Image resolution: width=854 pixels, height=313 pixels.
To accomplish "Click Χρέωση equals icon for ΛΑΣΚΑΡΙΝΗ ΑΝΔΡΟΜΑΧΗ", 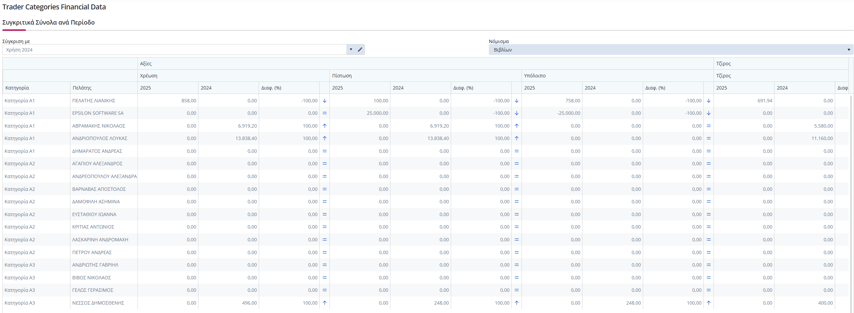I will click(325, 240).
